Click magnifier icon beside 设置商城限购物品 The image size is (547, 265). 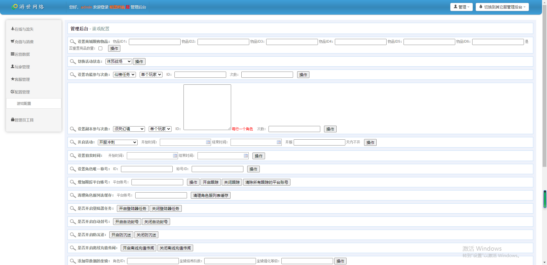73,42
